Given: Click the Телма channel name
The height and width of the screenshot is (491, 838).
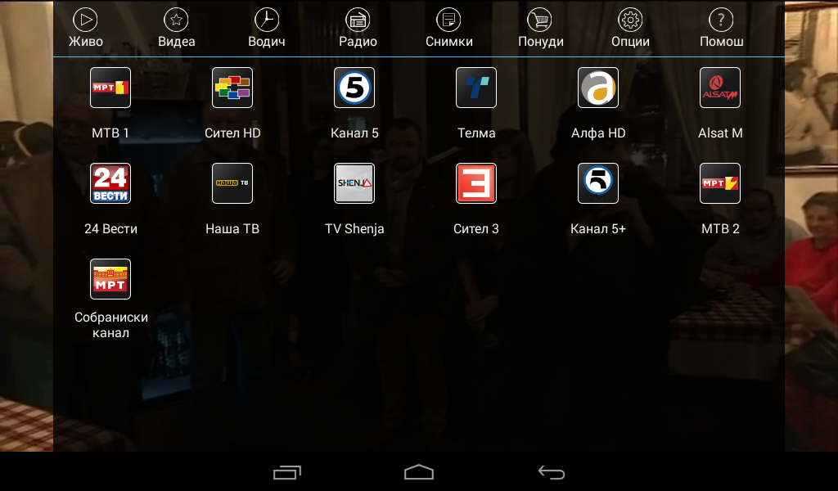Looking at the screenshot, I should click(476, 133).
